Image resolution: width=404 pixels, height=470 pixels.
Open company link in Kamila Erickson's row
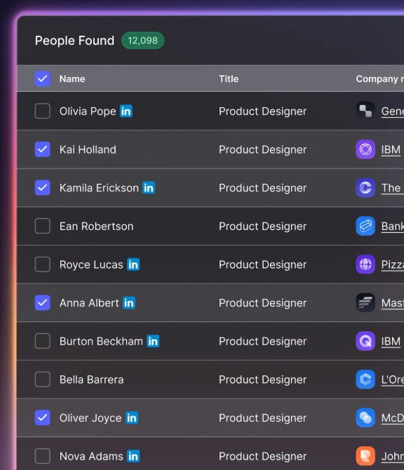click(391, 188)
